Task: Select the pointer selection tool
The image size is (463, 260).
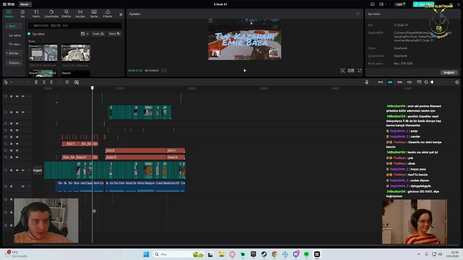Action: pyautogui.click(x=6, y=82)
